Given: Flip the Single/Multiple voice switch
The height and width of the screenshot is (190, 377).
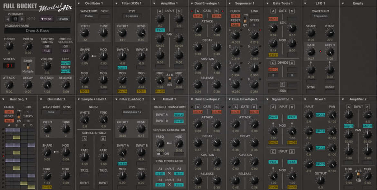Looking at the screenshot, I should 28,66.
